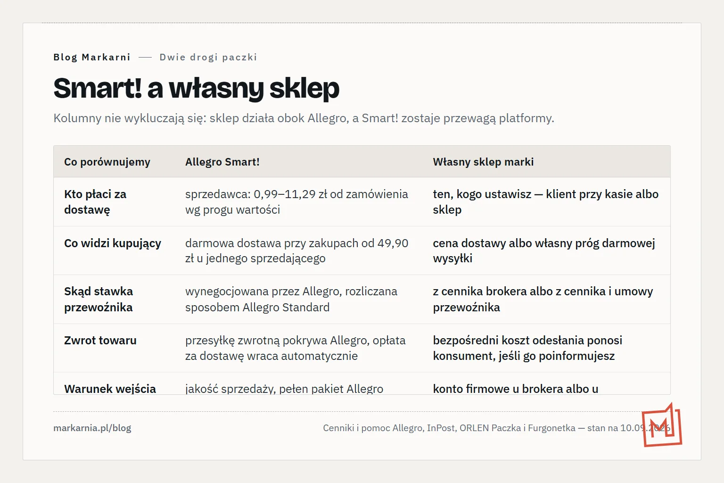Viewport: 724px width, 483px height.
Task: Open the markarnia.pl/blog link
Action: point(92,428)
